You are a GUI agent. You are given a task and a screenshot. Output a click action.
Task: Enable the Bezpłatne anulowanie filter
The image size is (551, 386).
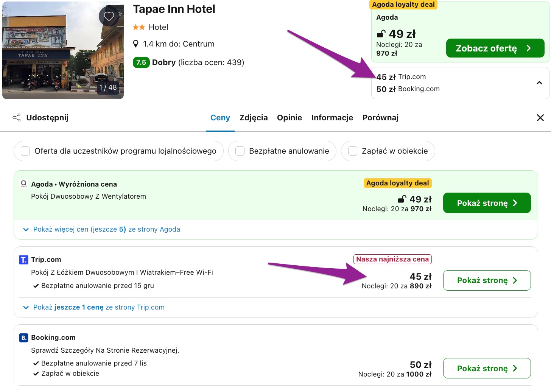240,151
